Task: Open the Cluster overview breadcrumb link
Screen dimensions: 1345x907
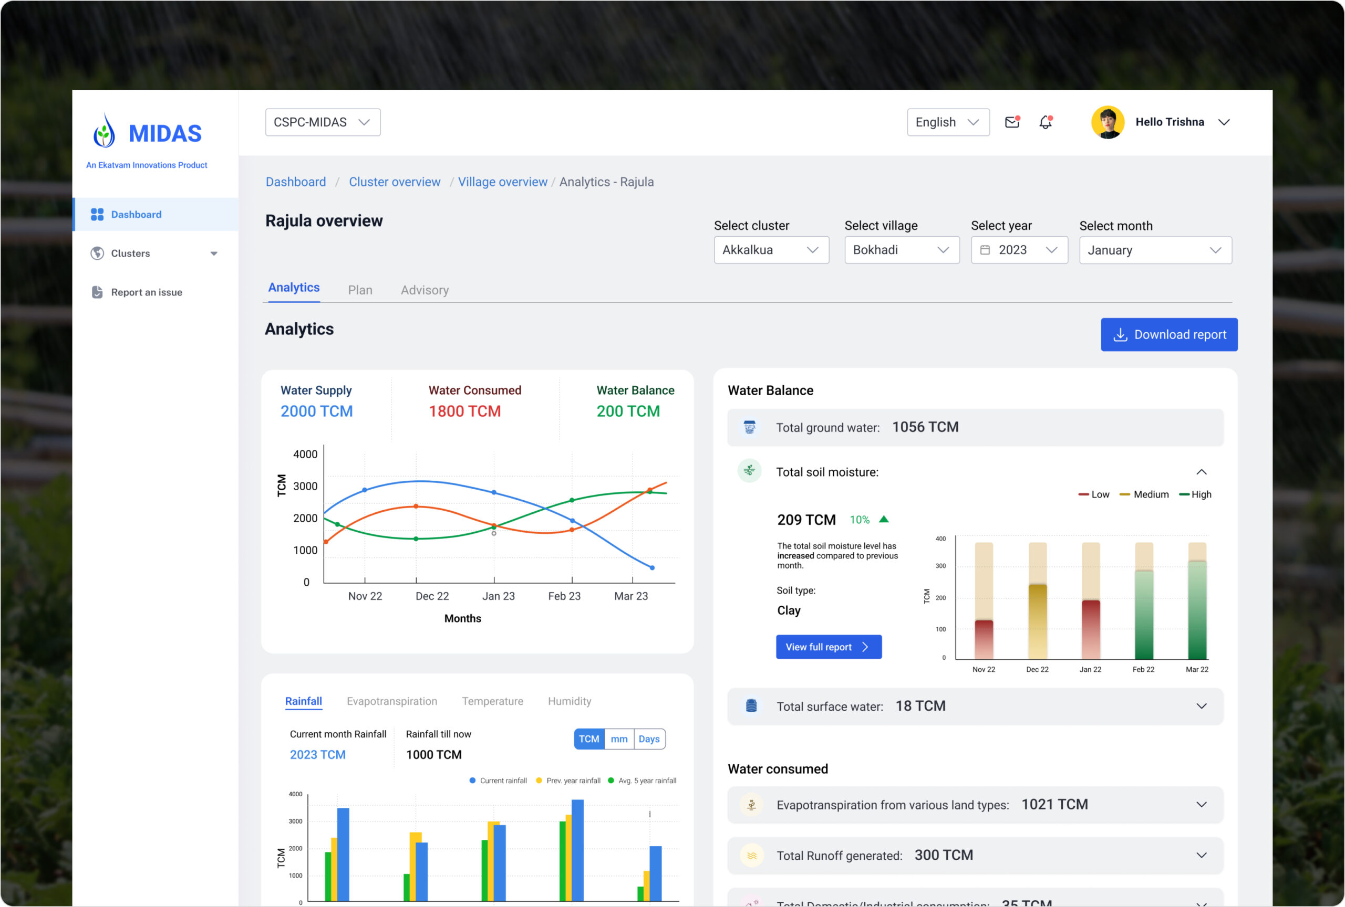Action: [x=394, y=182]
